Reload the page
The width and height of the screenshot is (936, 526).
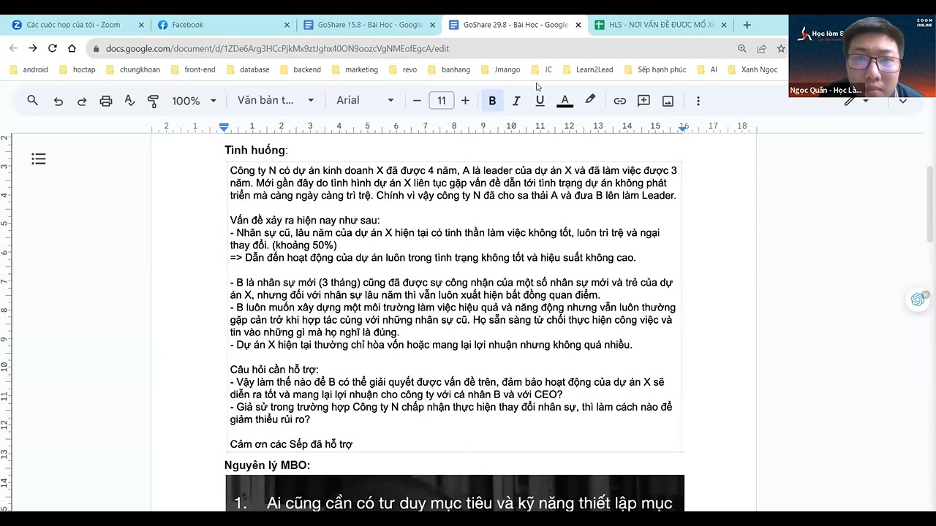[53, 48]
